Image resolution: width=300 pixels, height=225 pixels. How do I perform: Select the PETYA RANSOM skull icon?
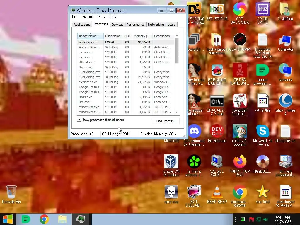(x=240, y=74)
